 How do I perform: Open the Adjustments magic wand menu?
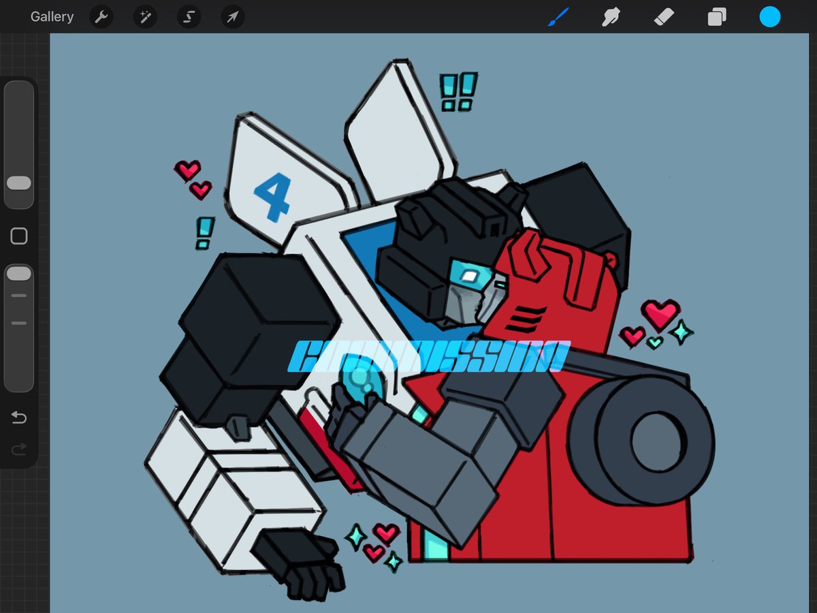[x=145, y=17]
